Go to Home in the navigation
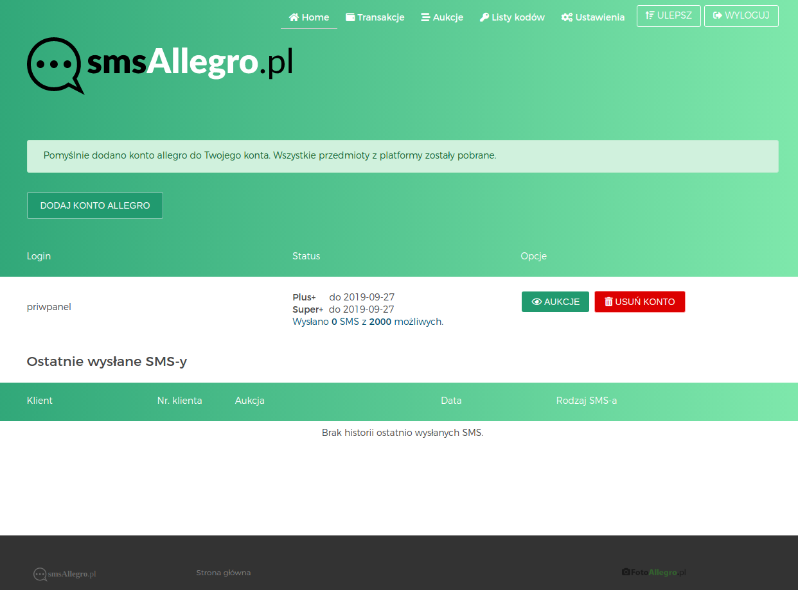This screenshot has width=798, height=590. pos(309,17)
